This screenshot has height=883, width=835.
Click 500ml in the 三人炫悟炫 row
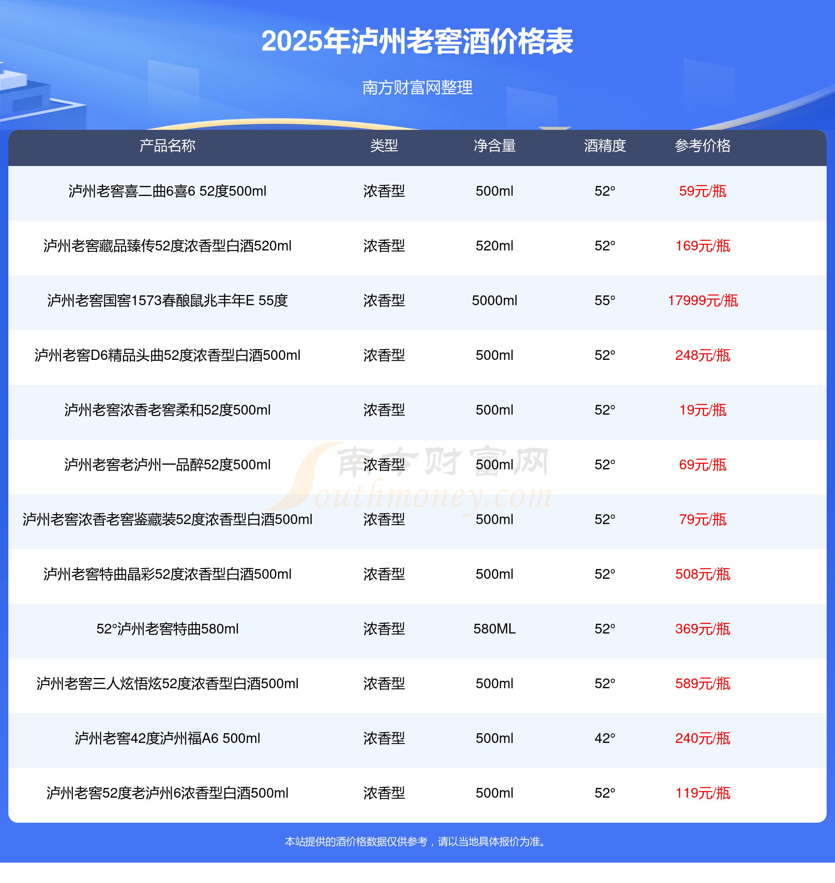[x=495, y=684]
